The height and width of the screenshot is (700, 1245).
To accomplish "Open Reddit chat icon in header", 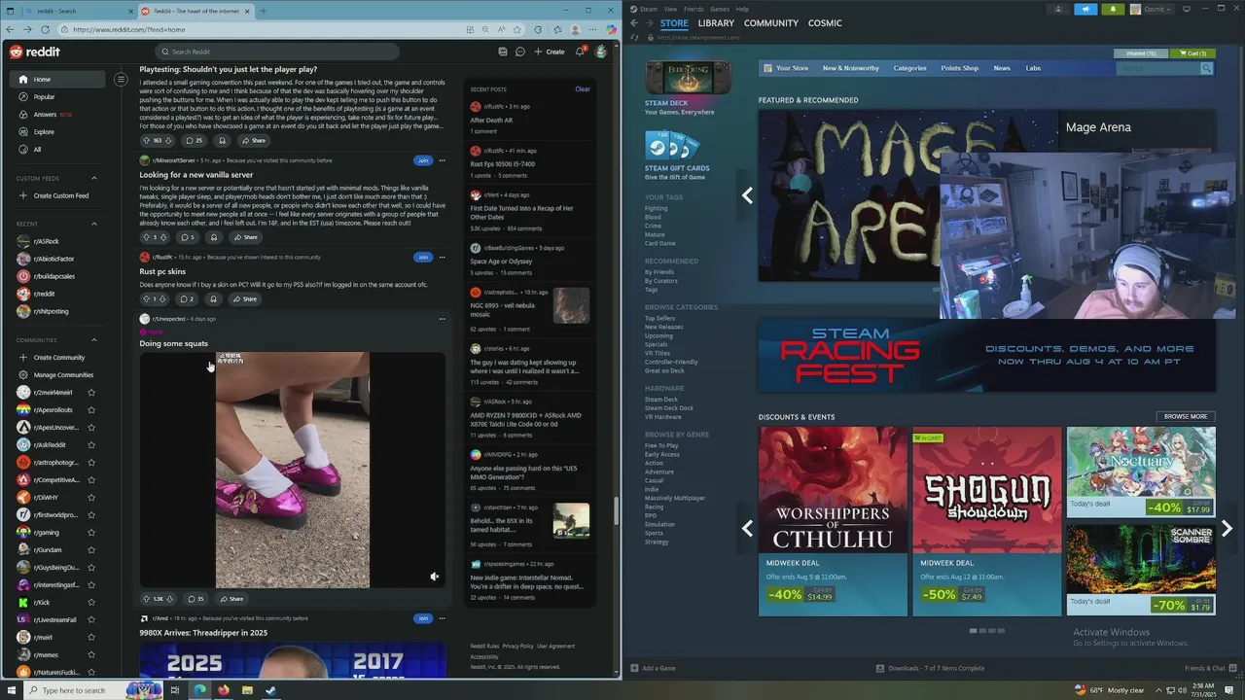I will [520, 52].
